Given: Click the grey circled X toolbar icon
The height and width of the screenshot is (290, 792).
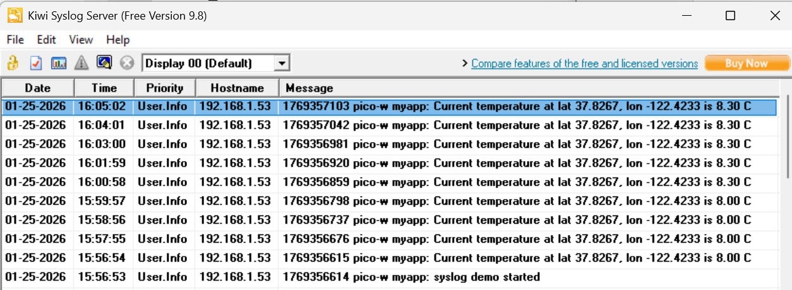Looking at the screenshot, I should (x=127, y=63).
